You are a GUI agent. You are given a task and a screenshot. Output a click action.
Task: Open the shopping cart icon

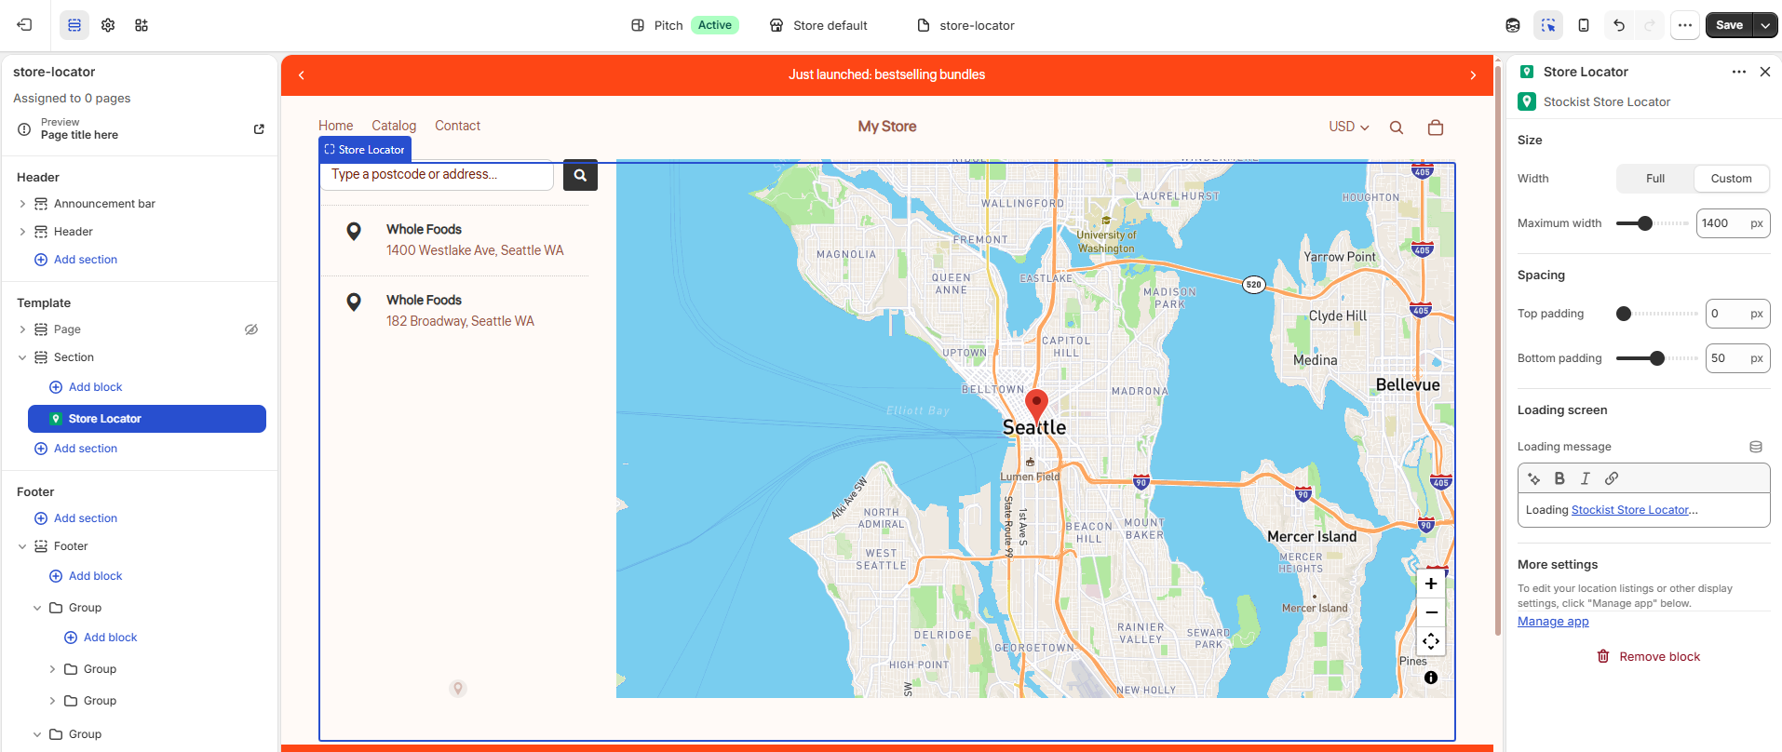[1436, 128]
